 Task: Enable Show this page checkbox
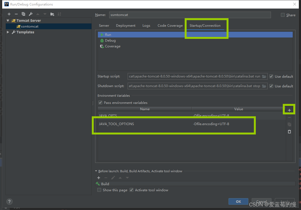pyautogui.click(x=99, y=190)
